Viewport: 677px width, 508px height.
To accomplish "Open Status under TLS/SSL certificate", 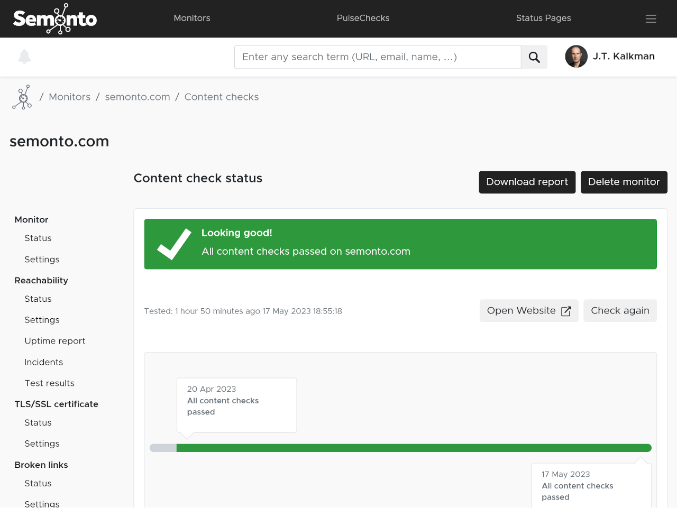I will pos(38,423).
